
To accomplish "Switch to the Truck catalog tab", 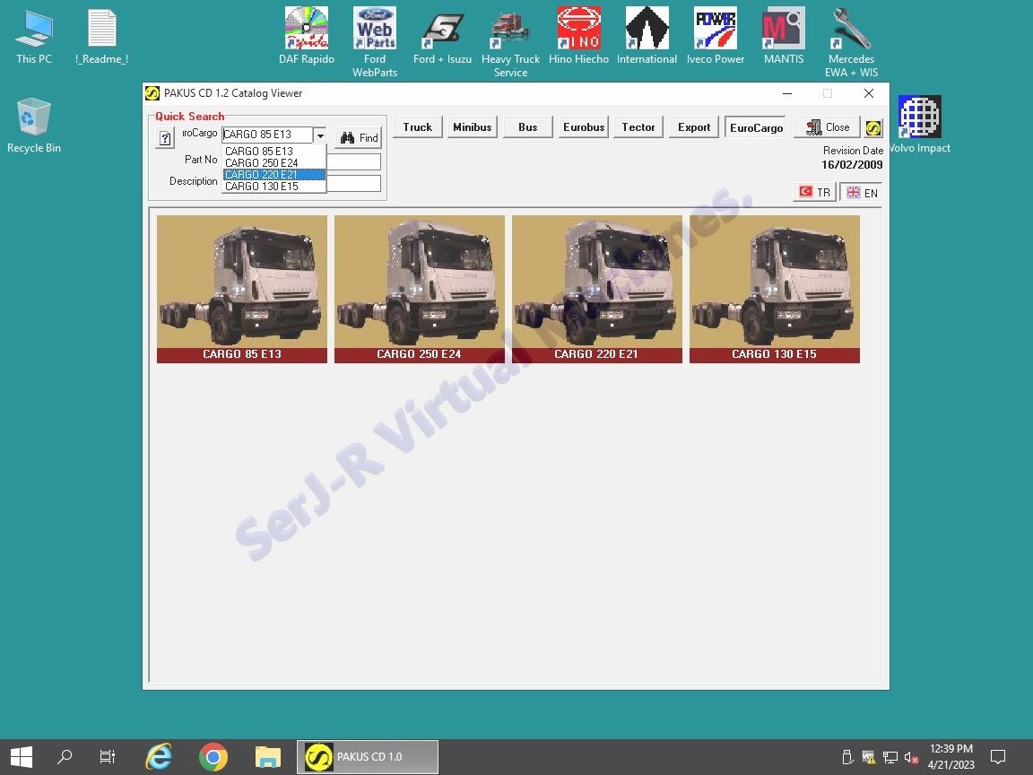I will pyautogui.click(x=417, y=127).
